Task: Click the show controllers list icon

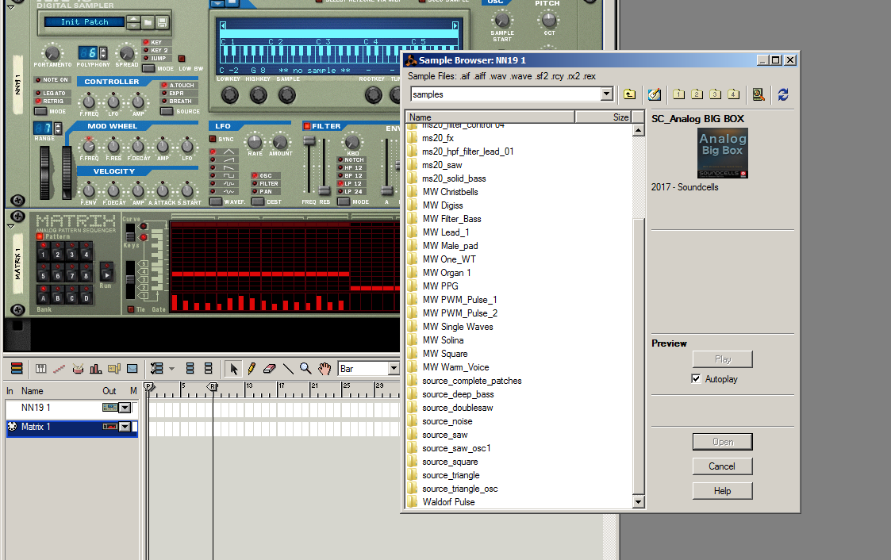Action: click(157, 369)
